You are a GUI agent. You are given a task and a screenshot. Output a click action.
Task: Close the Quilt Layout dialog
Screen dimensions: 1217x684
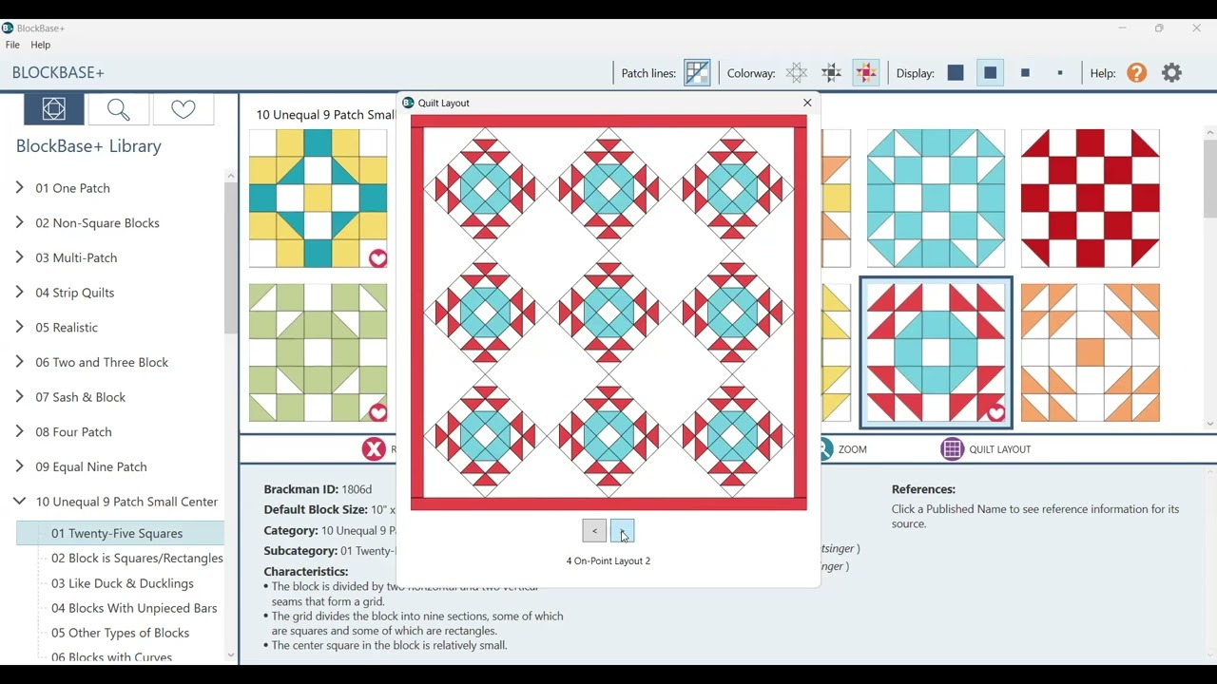pos(807,103)
